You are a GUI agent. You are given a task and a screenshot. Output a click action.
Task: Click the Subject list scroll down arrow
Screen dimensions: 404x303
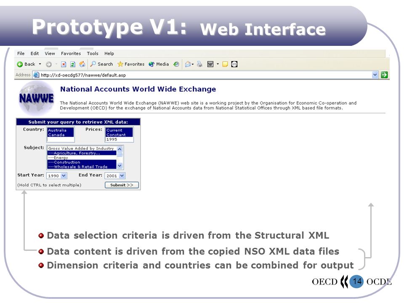120,166
